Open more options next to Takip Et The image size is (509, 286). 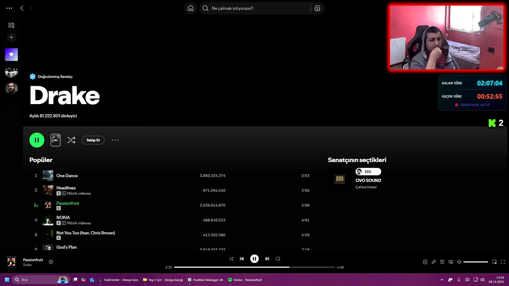click(x=115, y=140)
